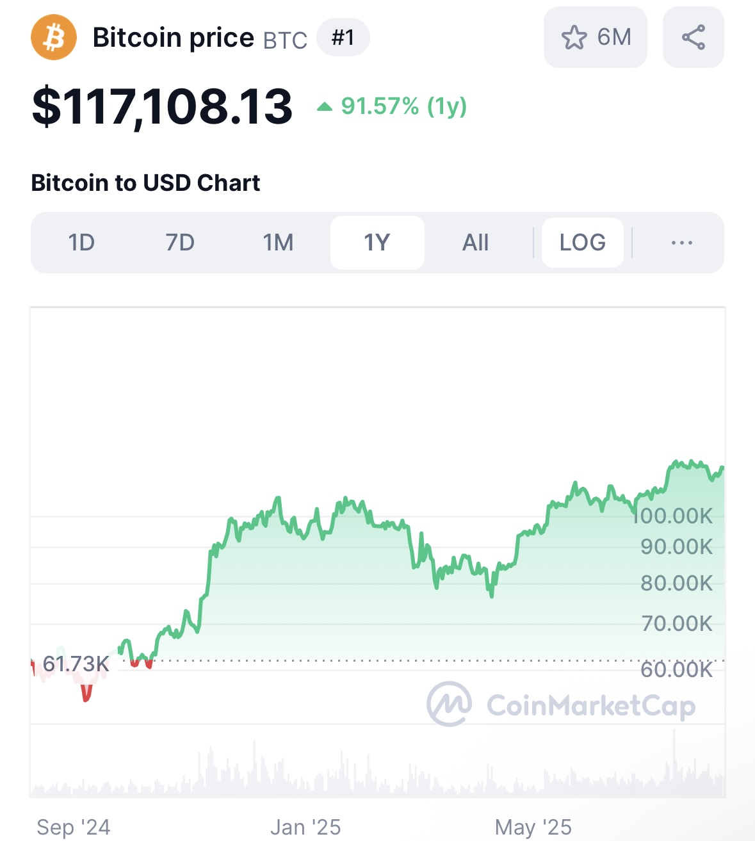Click the 6M watchlist count button
The height and width of the screenshot is (841, 755).
pos(596,37)
